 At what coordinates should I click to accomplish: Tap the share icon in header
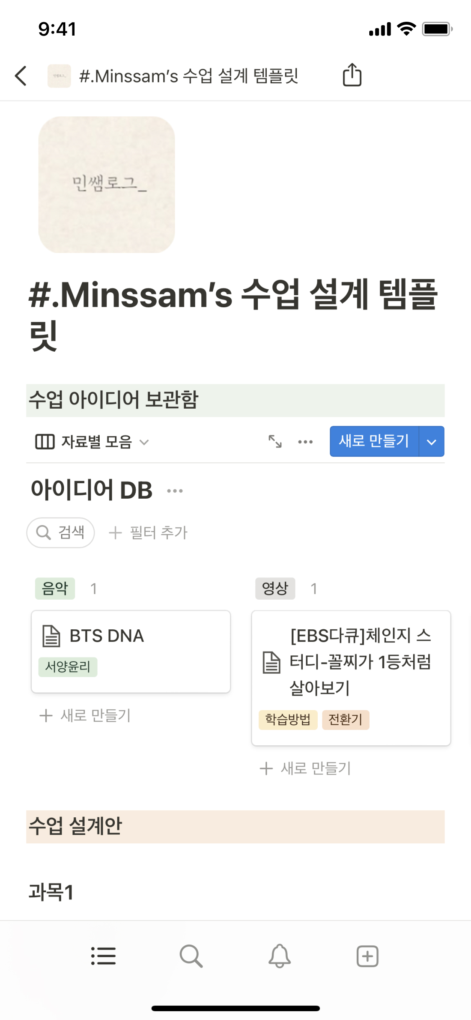coord(352,75)
